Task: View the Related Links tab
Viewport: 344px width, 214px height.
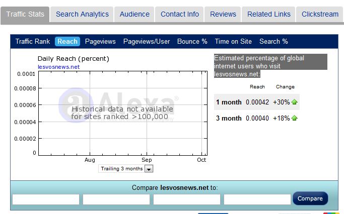Action: coord(269,14)
